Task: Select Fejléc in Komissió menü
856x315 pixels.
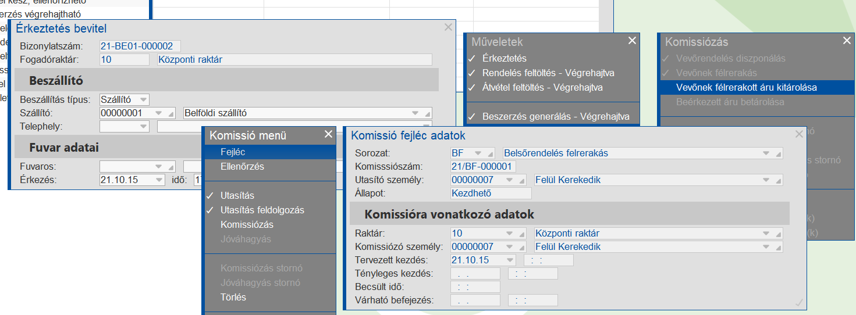Action: (271, 152)
